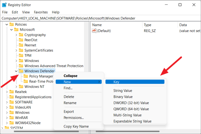Viewport: 201px width, 134px height.
Task: Select String Value in the New submenu
Action: 135,91
